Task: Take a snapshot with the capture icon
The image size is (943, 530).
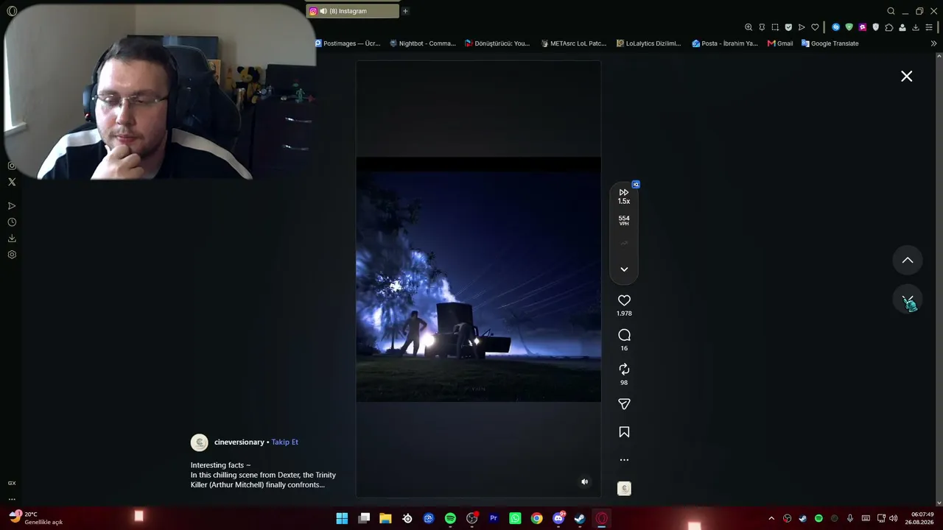Action: click(x=775, y=27)
